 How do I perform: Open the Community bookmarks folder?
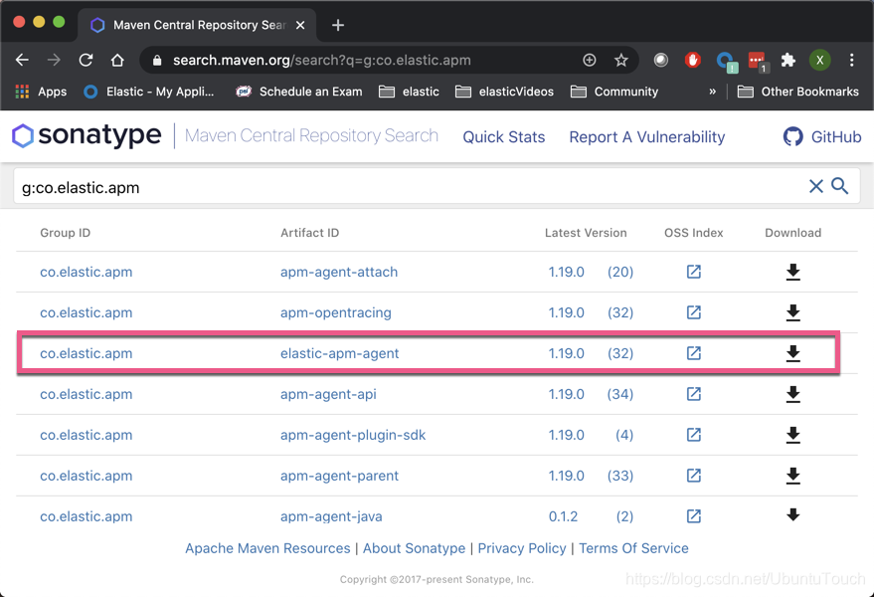[614, 92]
